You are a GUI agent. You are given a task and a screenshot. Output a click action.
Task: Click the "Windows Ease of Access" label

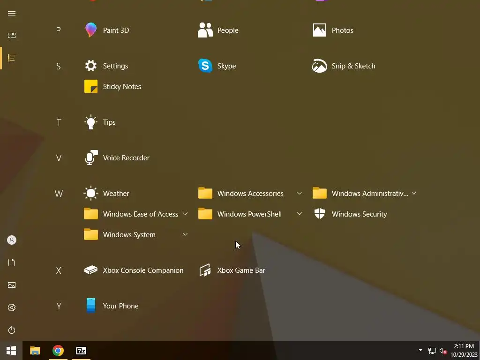coord(141,214)
